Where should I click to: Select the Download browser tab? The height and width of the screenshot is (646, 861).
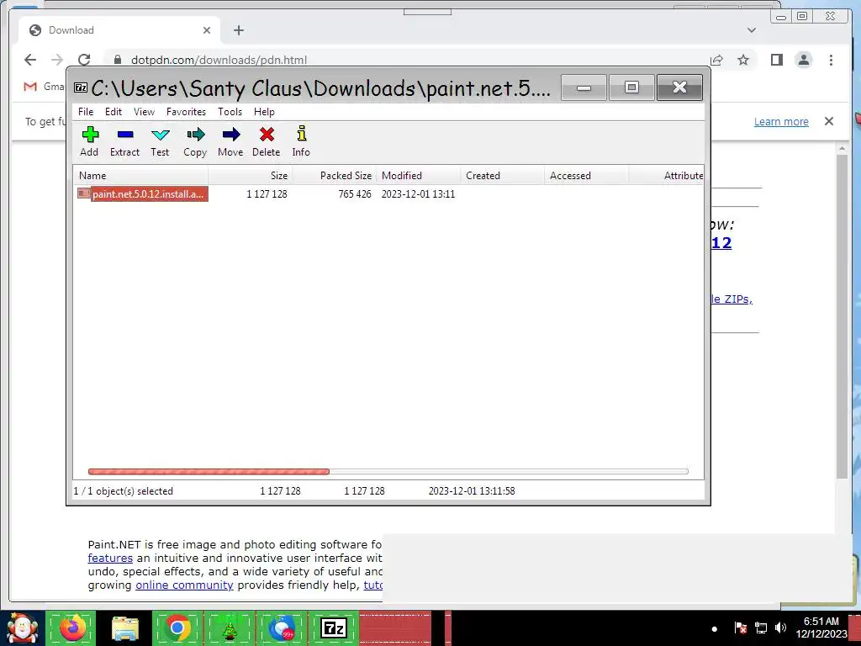pyautogui.click(x=119, y=30)
